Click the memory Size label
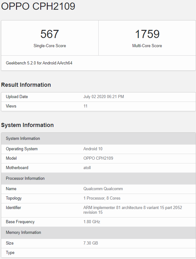 pos(9,243)
